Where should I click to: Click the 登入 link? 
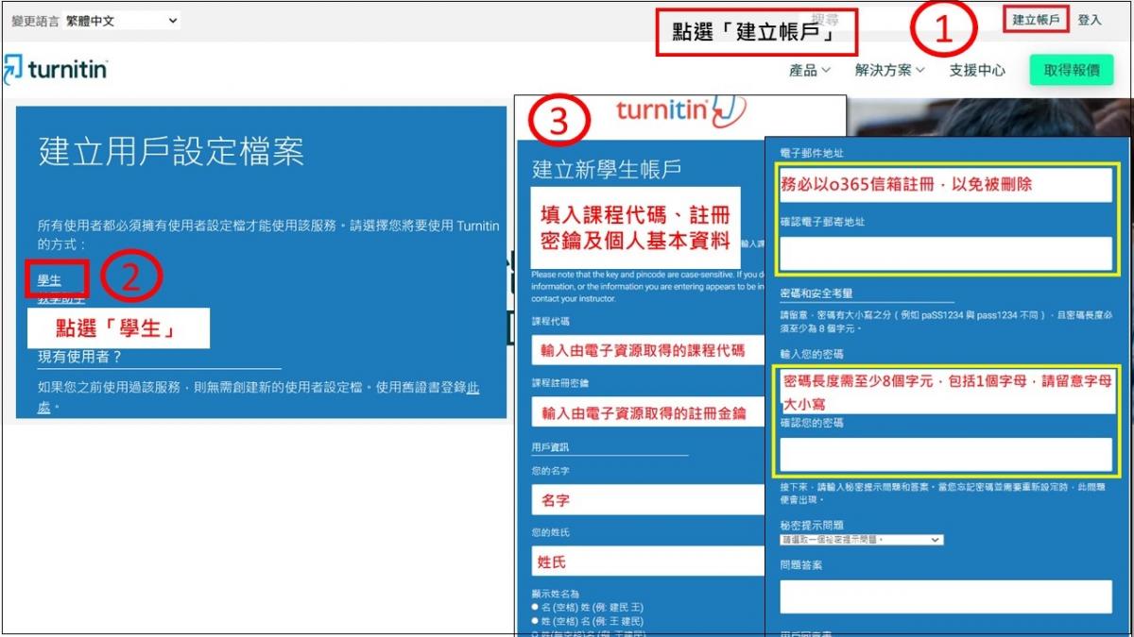coord(1090,19)
